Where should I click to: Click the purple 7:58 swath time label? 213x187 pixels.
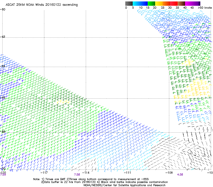[77, 175]
